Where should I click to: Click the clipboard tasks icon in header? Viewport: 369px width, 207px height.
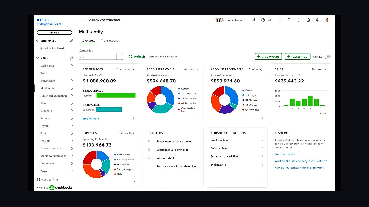pos(308,20)
